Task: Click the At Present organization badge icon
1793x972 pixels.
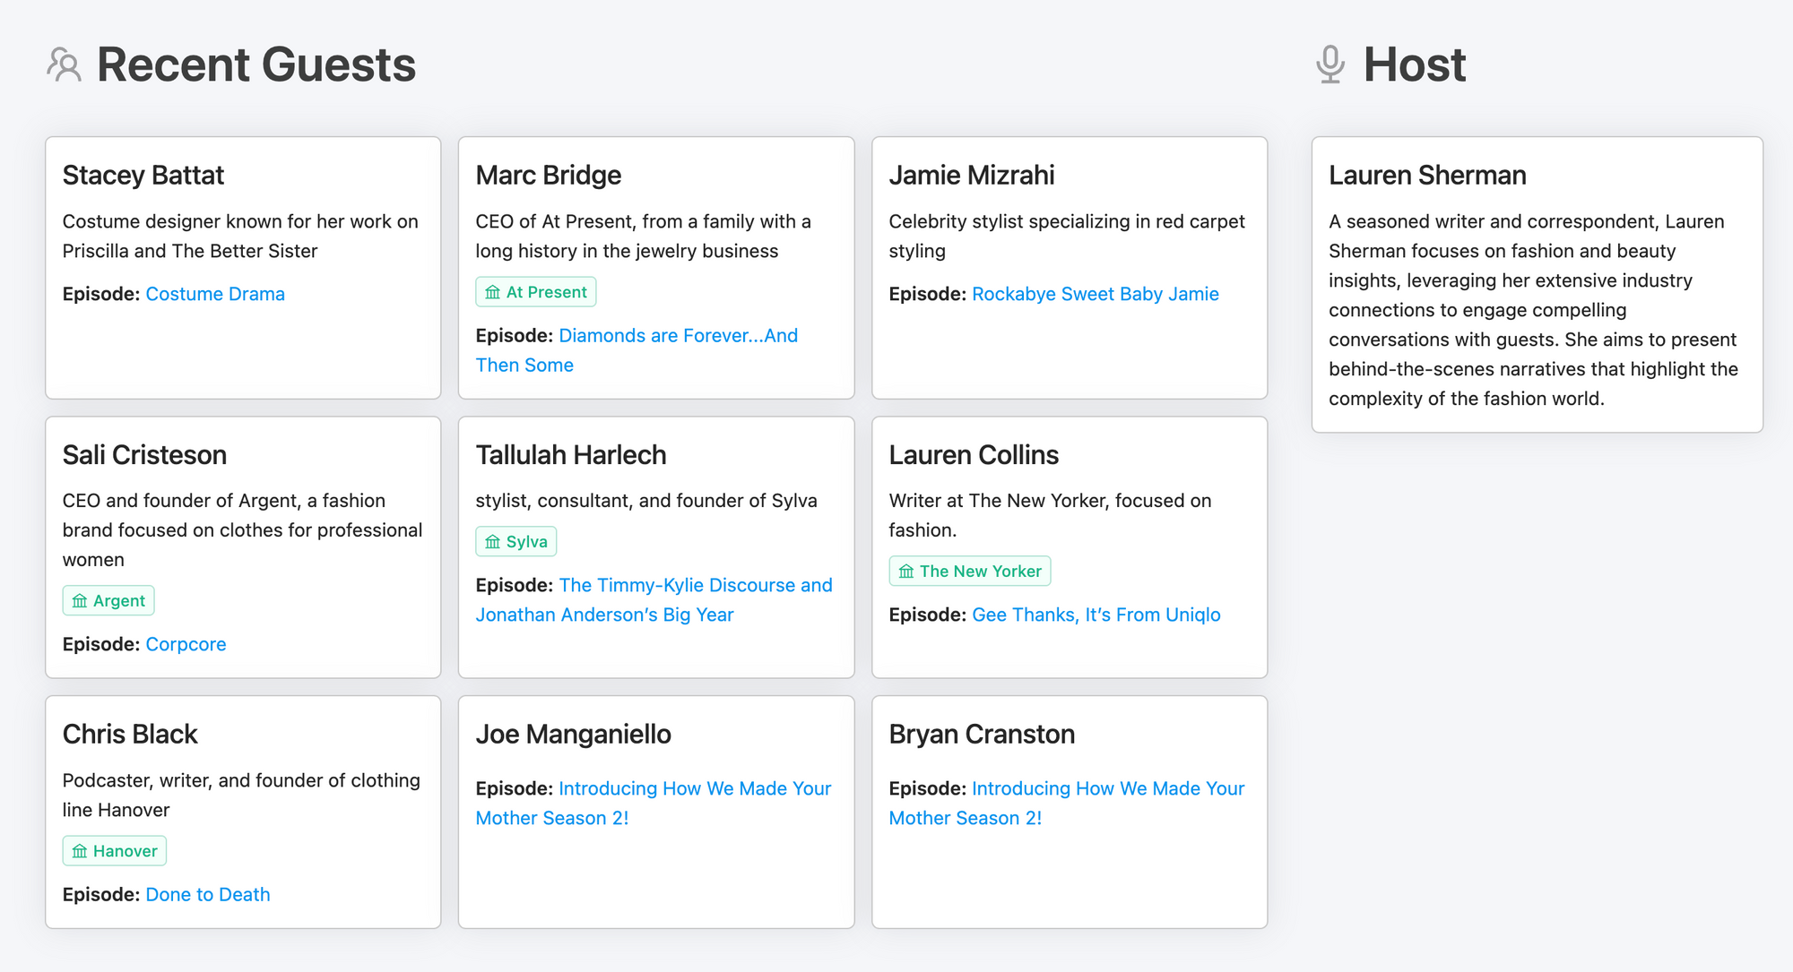Action: click(x=492, y=293)
